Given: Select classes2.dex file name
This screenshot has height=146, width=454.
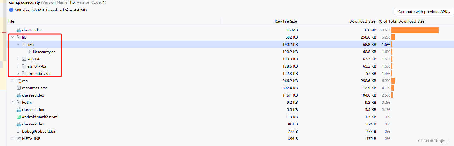Looking at the screenshot, I should 33,124.
